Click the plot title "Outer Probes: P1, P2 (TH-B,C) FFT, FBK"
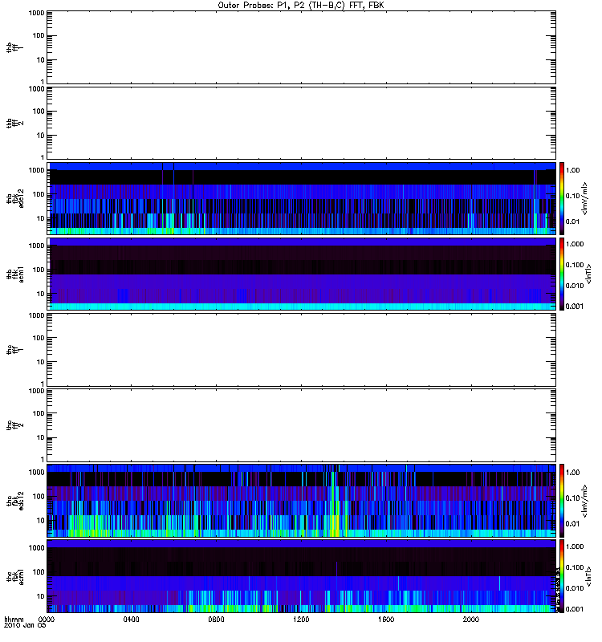Screen dimensions: 602x642 click(301, 6)
